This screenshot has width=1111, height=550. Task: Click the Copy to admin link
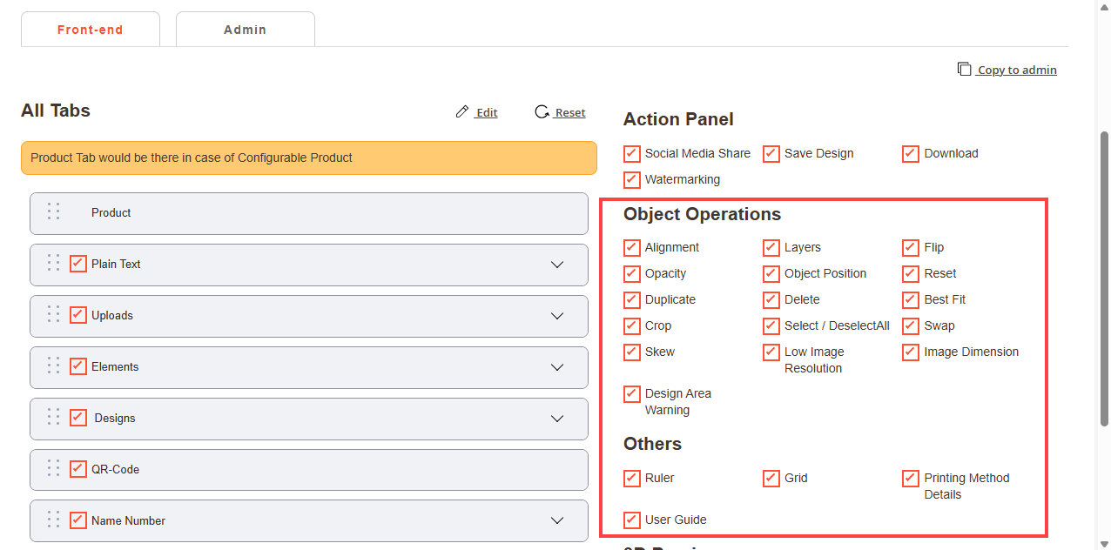1016,70
